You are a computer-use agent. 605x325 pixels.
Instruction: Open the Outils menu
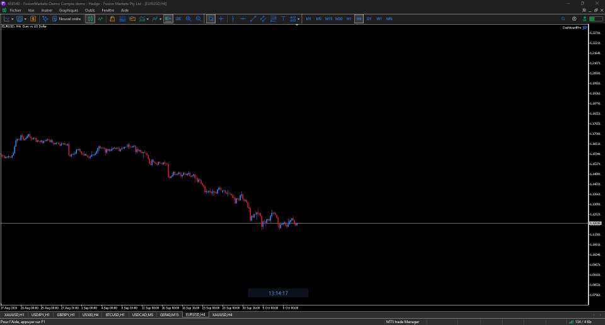pos(90,11)
